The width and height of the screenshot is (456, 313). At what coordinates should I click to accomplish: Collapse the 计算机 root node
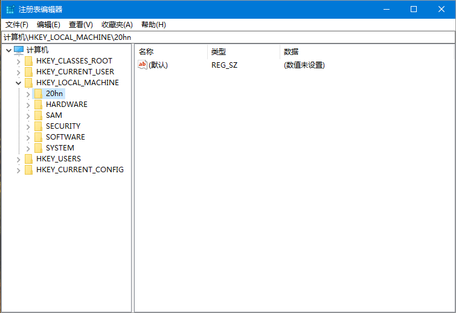pyautogui.click(x=8, y=50)
